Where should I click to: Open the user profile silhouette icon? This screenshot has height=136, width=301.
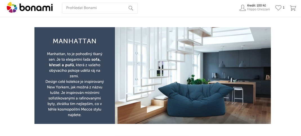[243, 8]
